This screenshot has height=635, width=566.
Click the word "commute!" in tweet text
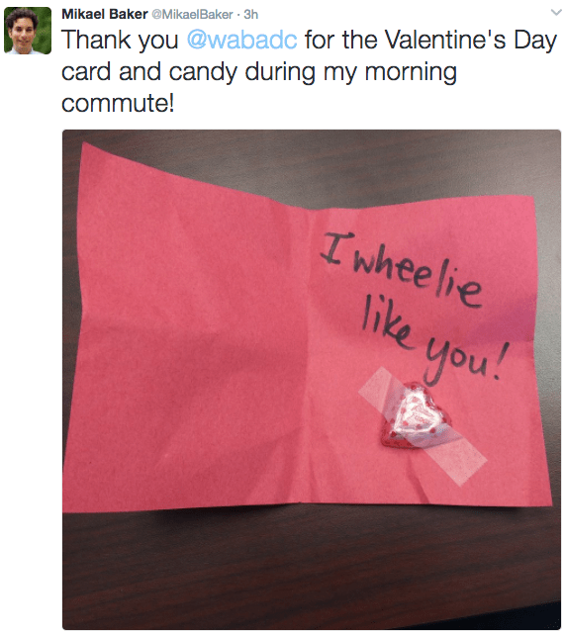click(118, 103)
